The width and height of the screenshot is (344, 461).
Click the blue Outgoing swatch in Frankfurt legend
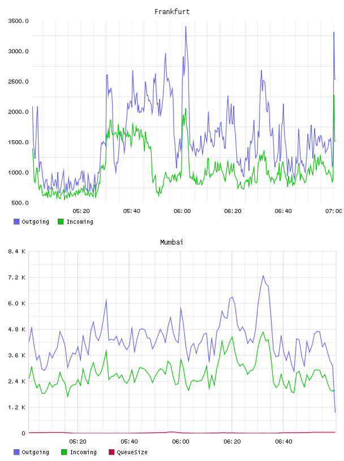pyautogui.click(x=16, y=221)
